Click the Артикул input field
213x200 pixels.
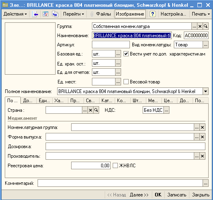[111, 45]
